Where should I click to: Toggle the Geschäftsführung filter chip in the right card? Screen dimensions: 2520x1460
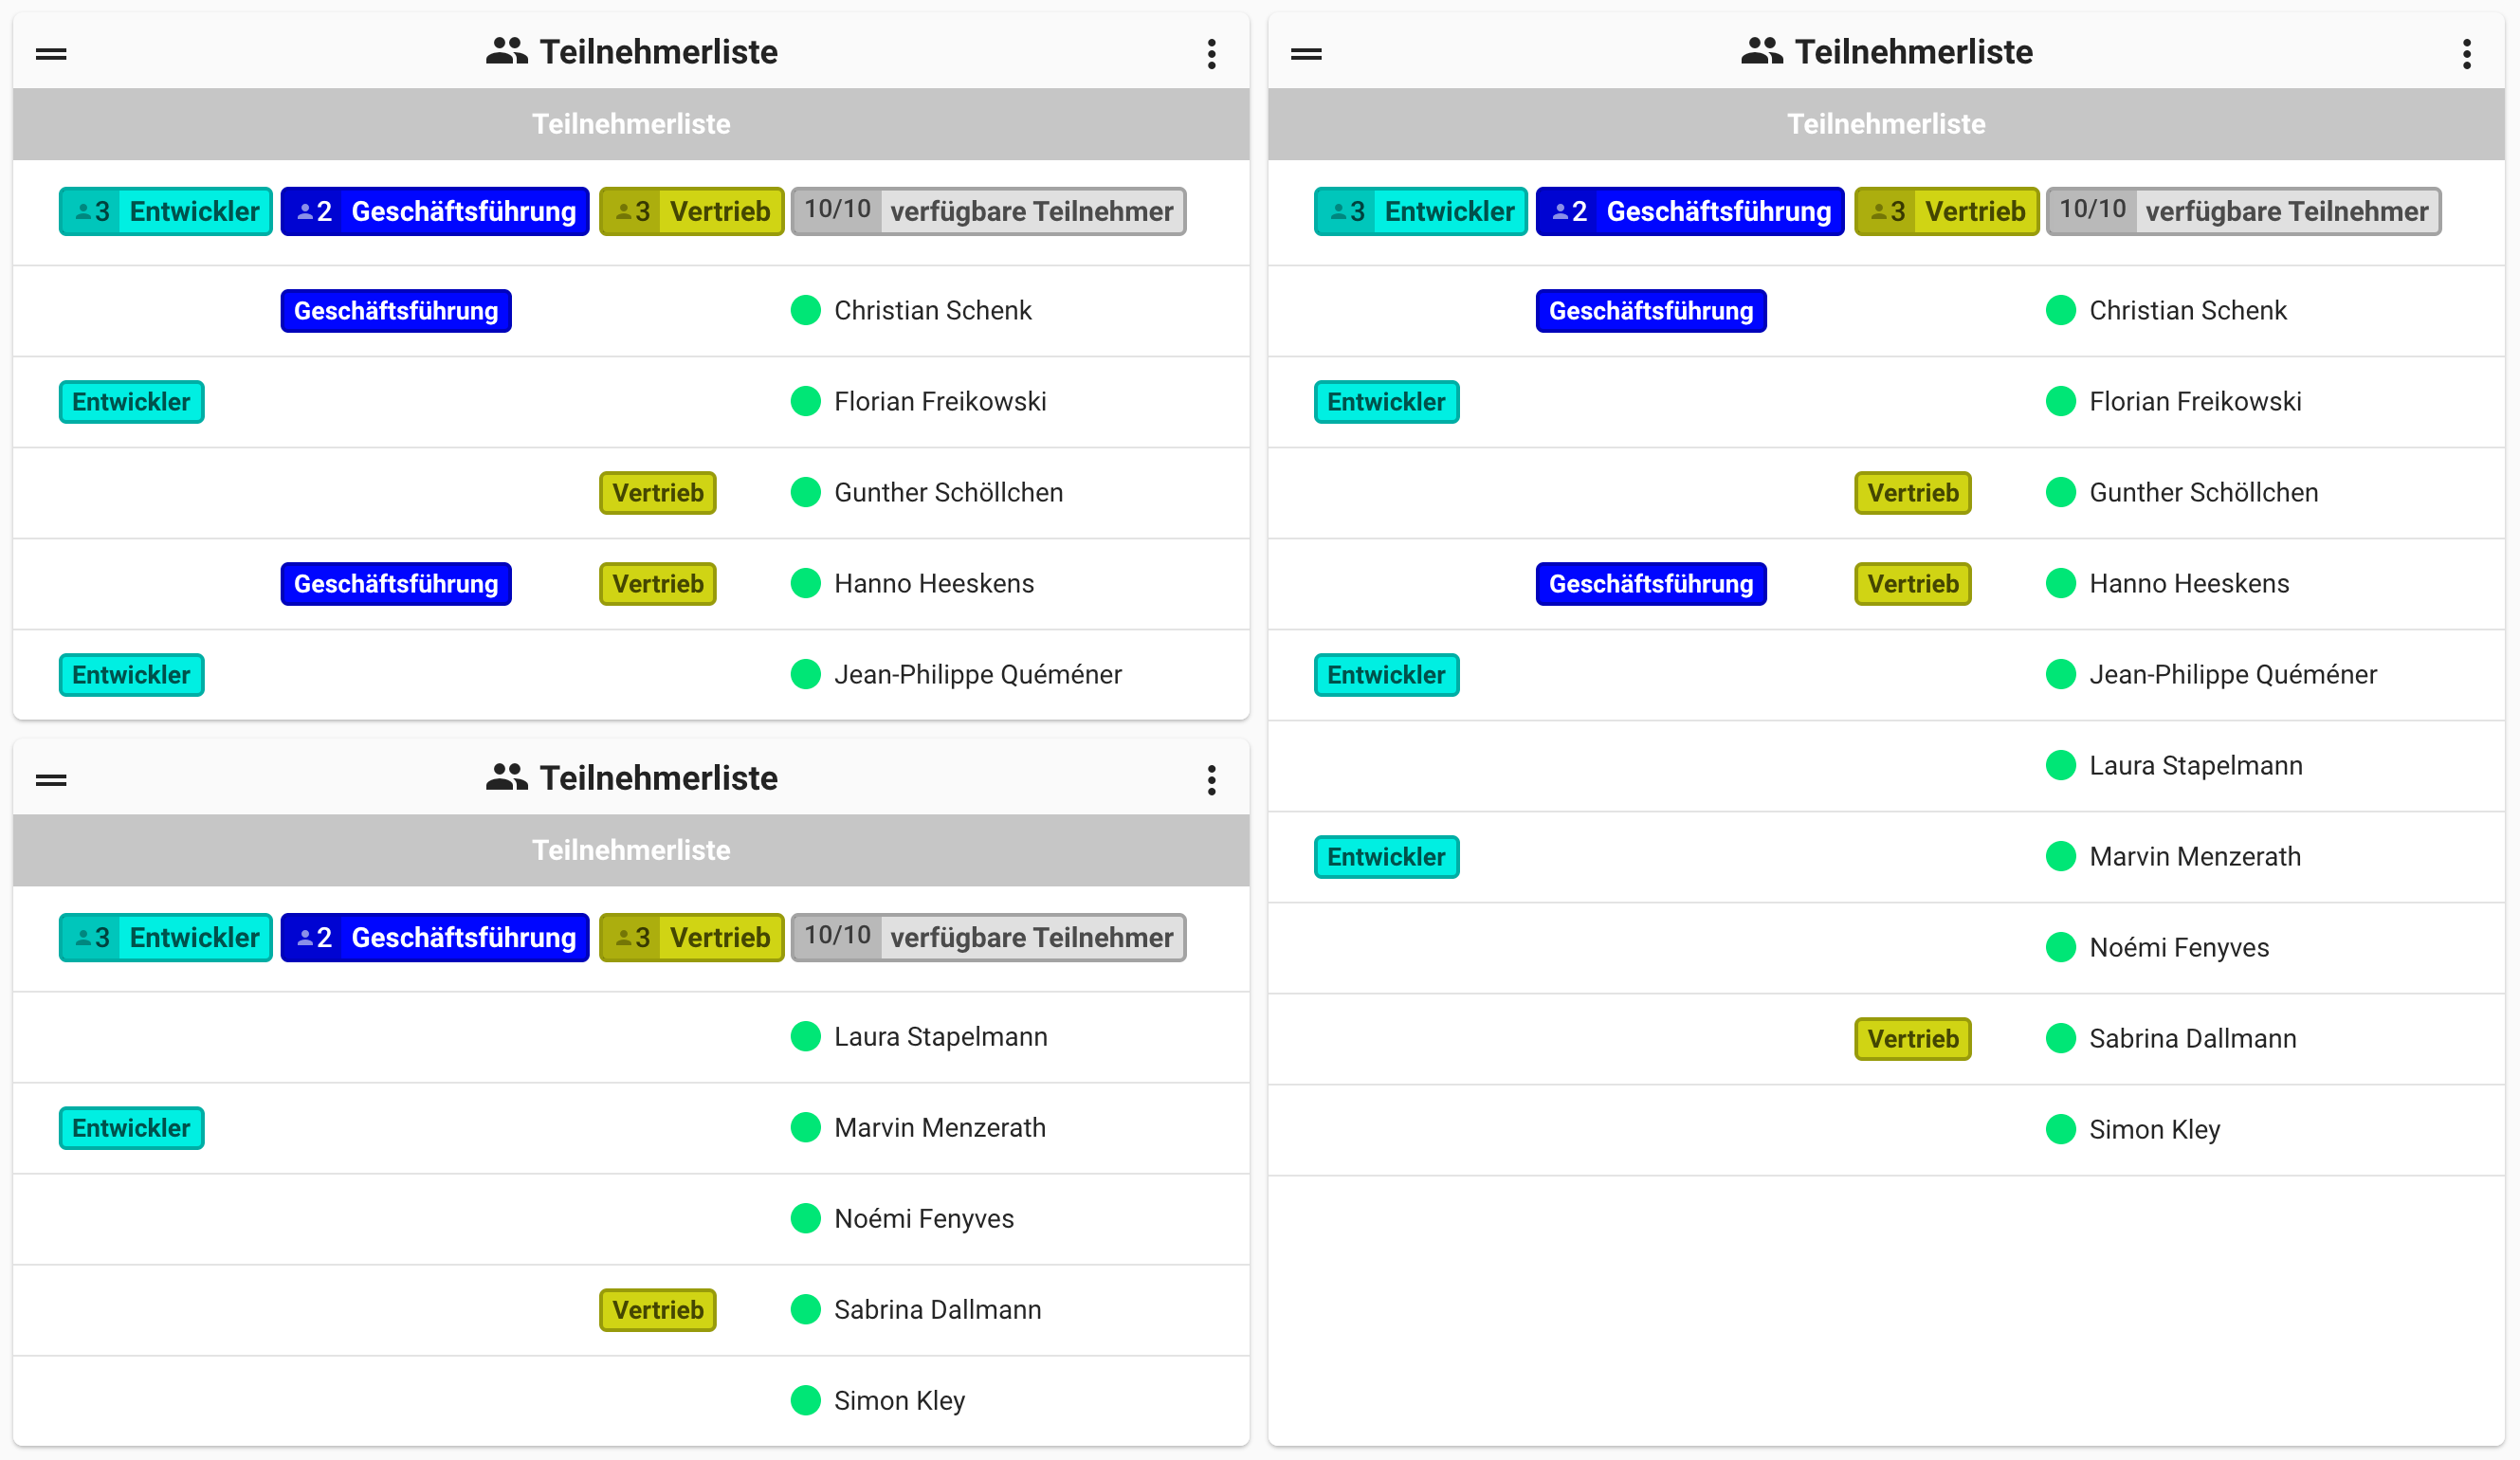1689,211
